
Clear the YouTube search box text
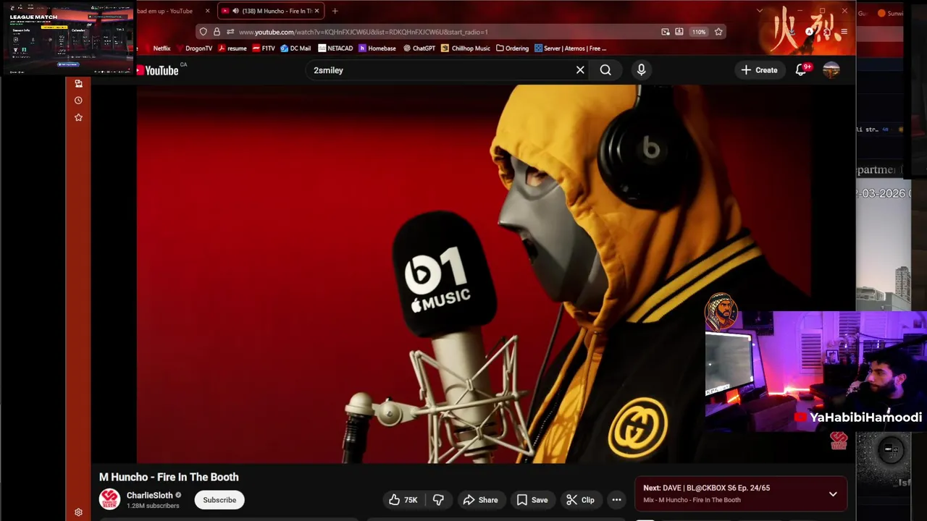(580, 70)
